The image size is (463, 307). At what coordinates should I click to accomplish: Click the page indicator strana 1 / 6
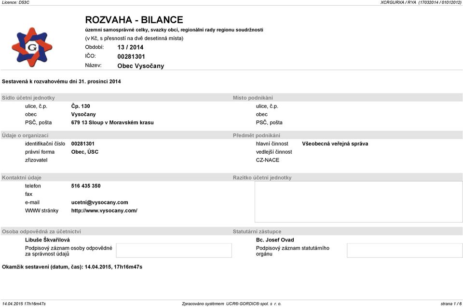451,304
